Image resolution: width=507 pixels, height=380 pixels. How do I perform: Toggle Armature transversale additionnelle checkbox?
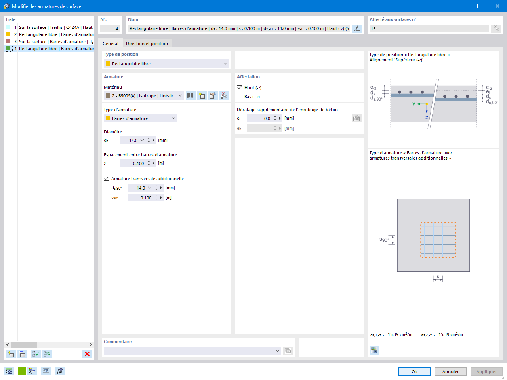(x=106, y=179)
